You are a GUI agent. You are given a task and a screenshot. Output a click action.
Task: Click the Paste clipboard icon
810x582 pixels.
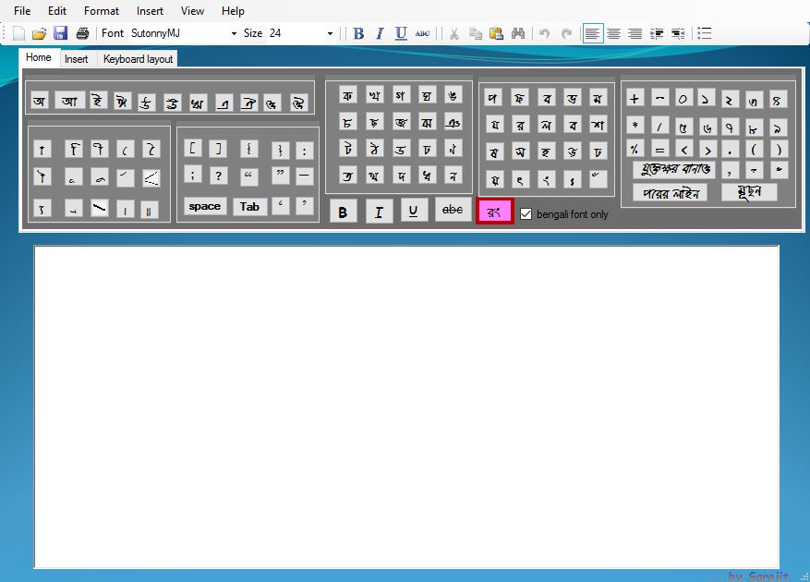[496, 33]
